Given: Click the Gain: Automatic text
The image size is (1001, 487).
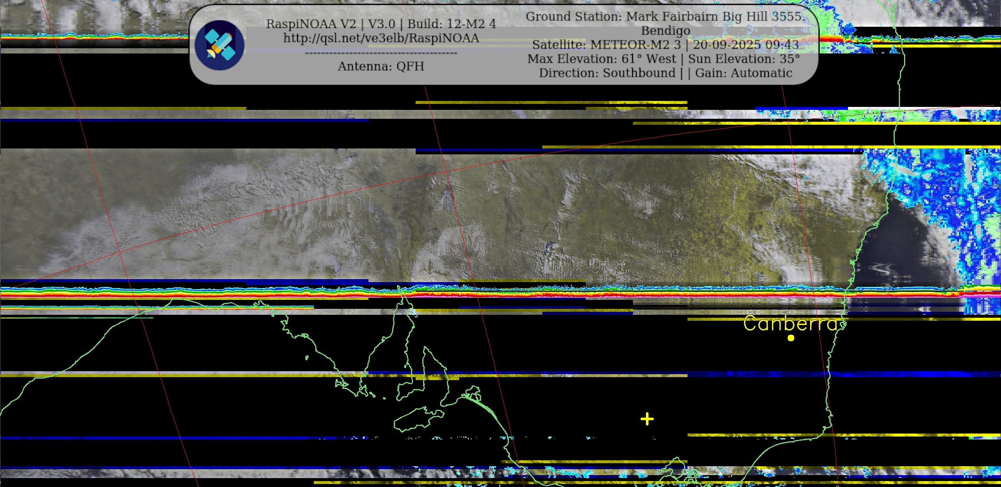Looking at the screenshot, I should click(x=743, y=73).
